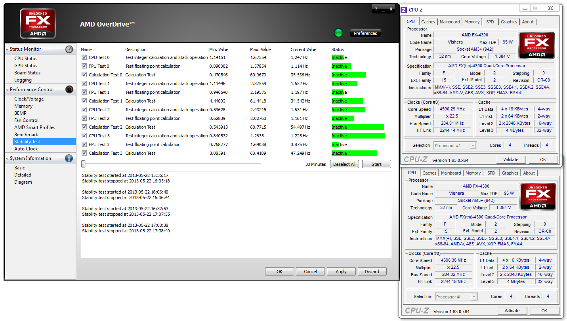
Task: Click the Status Monitor gauge icon
Action: pyautogui.click(x=69, y=49)
